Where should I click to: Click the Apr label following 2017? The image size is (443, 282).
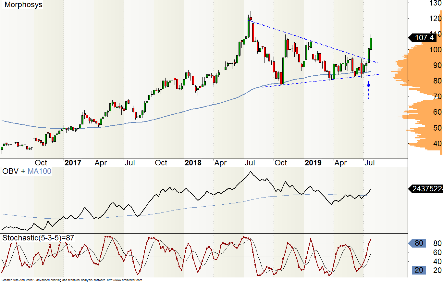click(x=101, y=163)
